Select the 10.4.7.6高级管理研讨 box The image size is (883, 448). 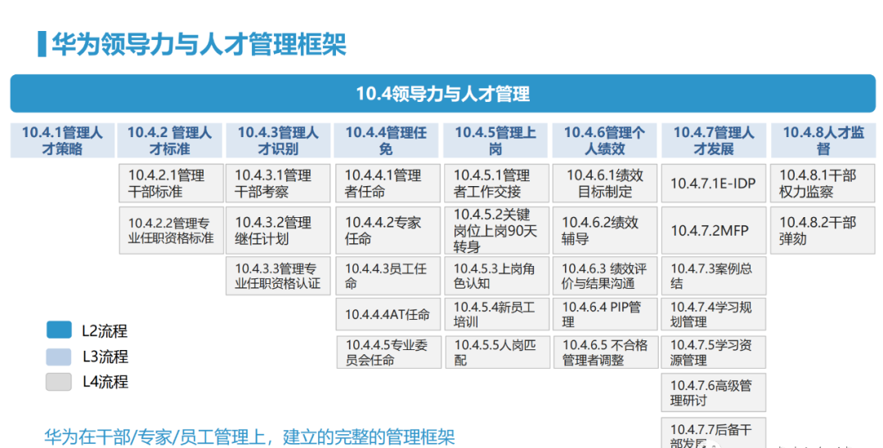[x=714, y=393]
